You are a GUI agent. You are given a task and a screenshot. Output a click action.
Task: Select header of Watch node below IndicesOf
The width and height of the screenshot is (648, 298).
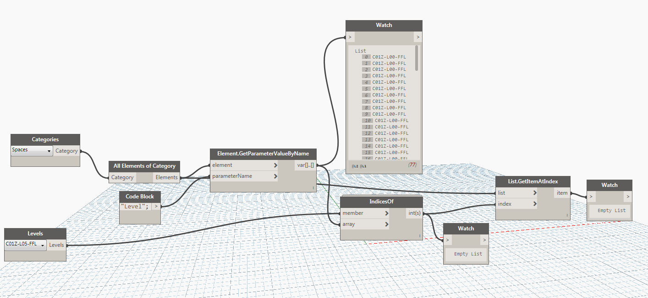pos(466,229)
